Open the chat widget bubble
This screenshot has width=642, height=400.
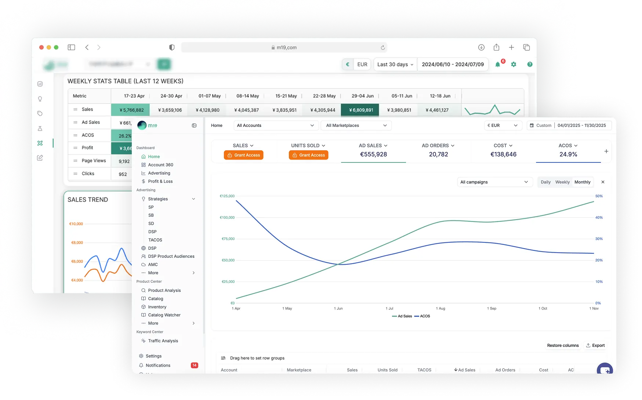605,369
